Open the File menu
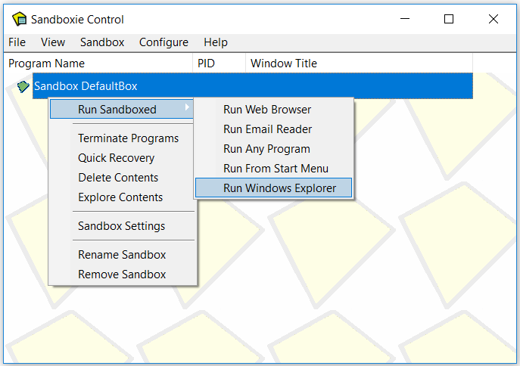The height and width of the screenshot is (366, 520). click(17, 42)
